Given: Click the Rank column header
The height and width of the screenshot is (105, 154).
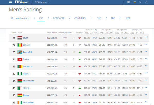Looking at the screenshot, I should coord(14,33).
